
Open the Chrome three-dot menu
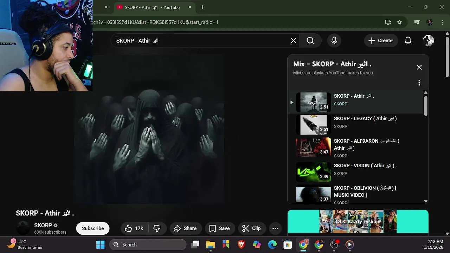coord(442,22)
